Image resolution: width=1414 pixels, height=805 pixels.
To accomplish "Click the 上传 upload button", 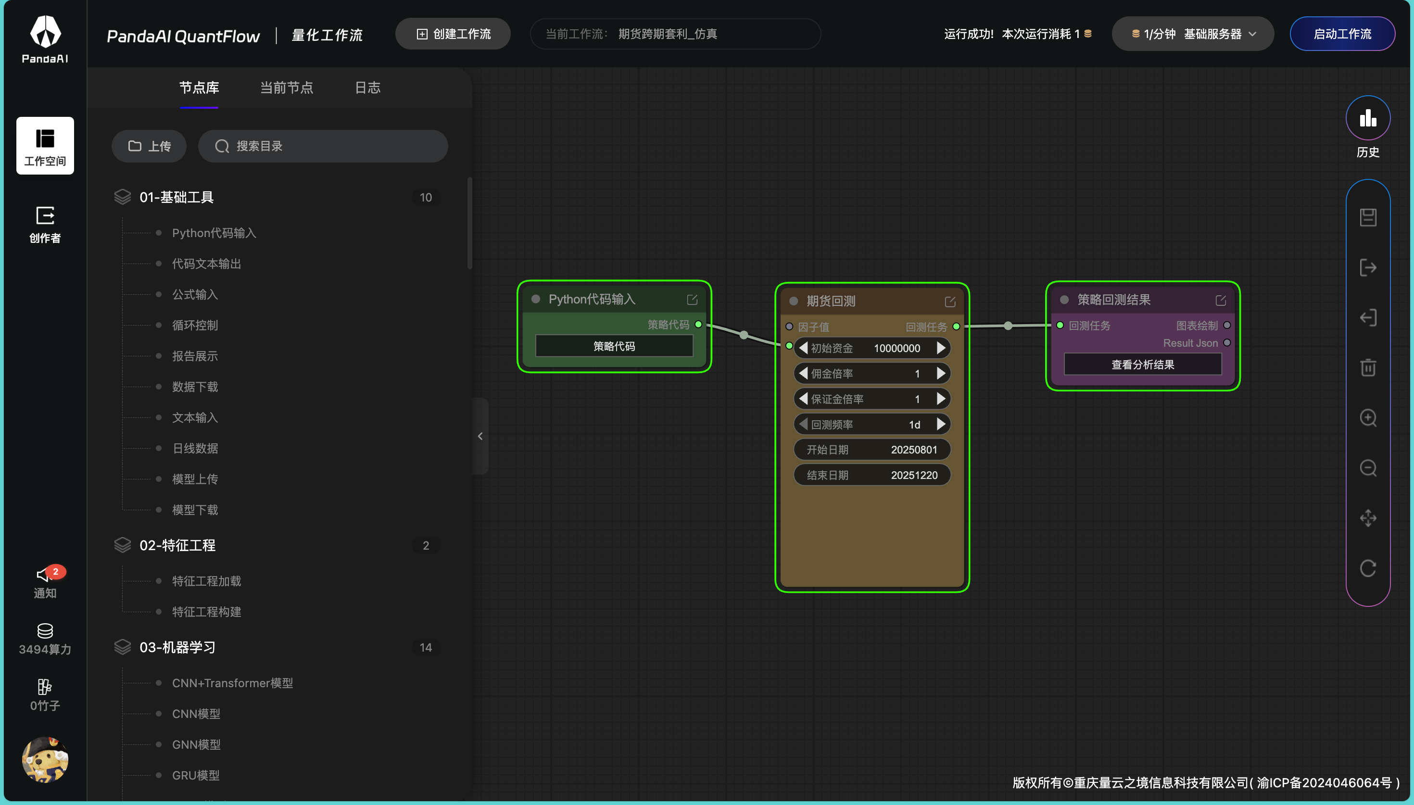I will [x=149, y=146].
